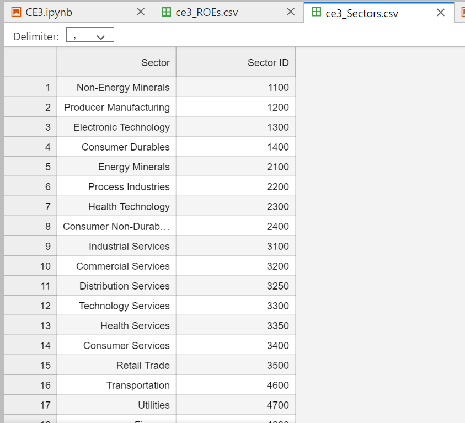Click the cell containing 3300
The image size is (465, 423).
236,306
